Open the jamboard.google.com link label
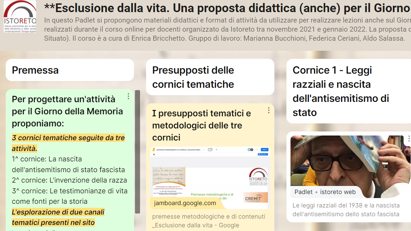This screenshot has height=231, width=411. click(185, 203)
